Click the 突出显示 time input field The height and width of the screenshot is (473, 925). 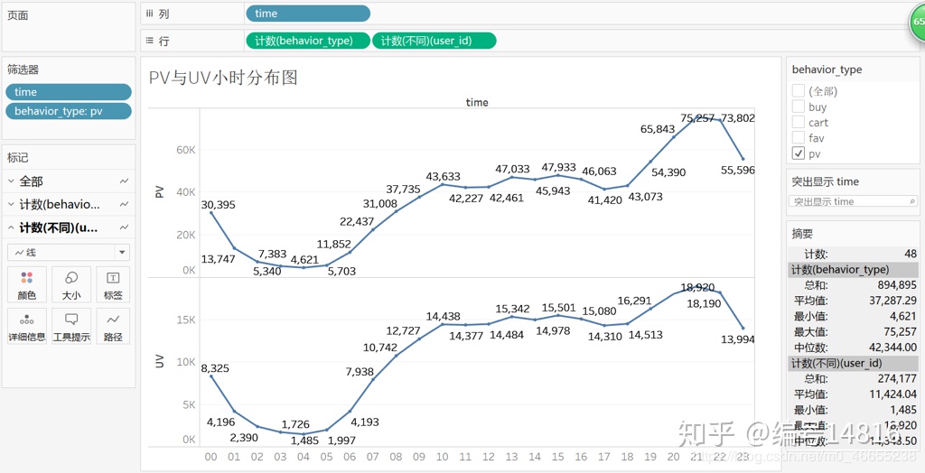point(853,201)
